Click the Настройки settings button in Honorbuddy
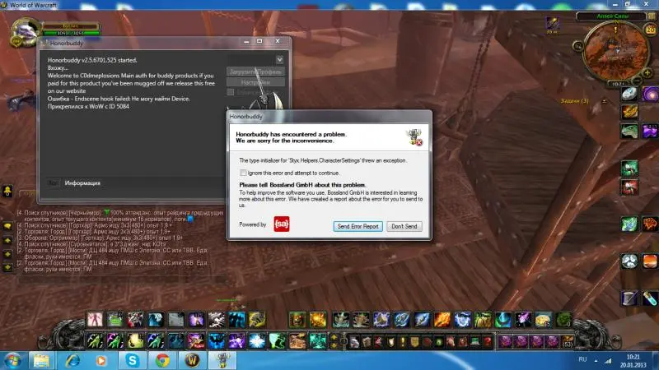659x370 pixels. point(256,82)
